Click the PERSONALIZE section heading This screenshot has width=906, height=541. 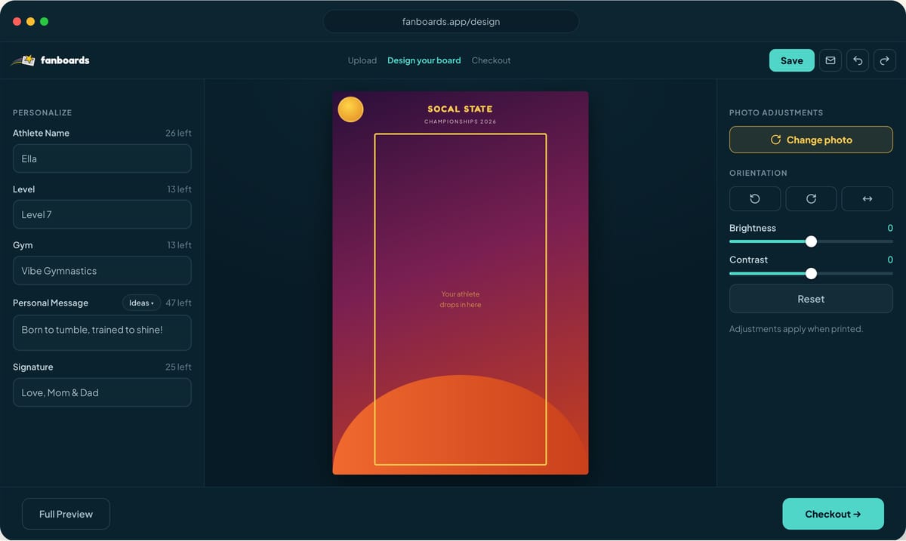pos(42,112)
